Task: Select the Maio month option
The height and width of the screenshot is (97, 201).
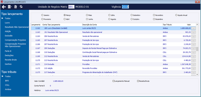Action: [89, 15]
